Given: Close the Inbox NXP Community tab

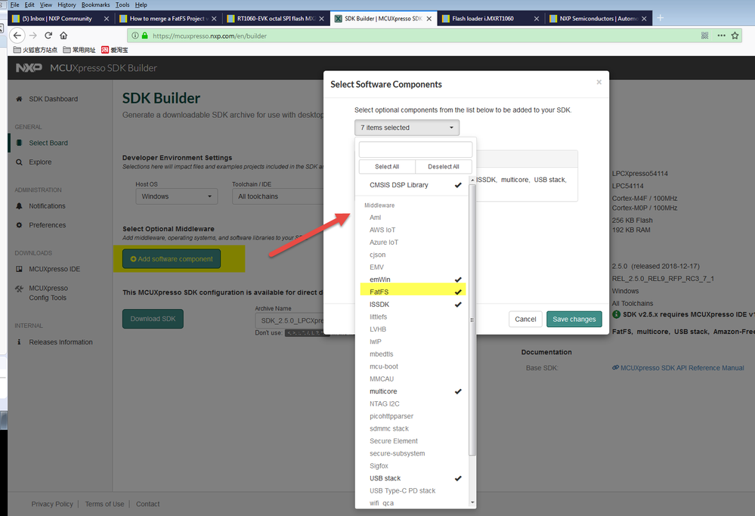Looking at the screenshot, I should click(107, 18).
